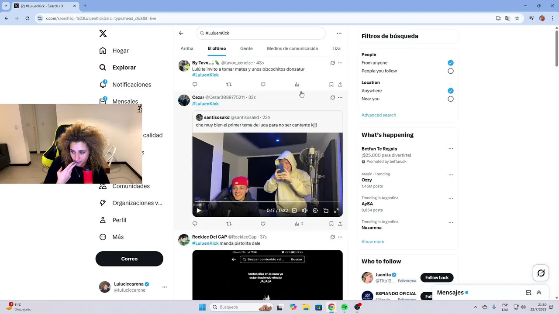Open Spotify from the taskbar
Viewport: 559px width, 314px height.
(345, 307)
